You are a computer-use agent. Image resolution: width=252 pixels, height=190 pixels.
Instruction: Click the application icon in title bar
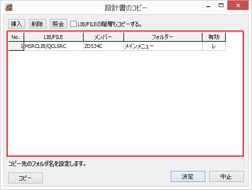(9, 7)
